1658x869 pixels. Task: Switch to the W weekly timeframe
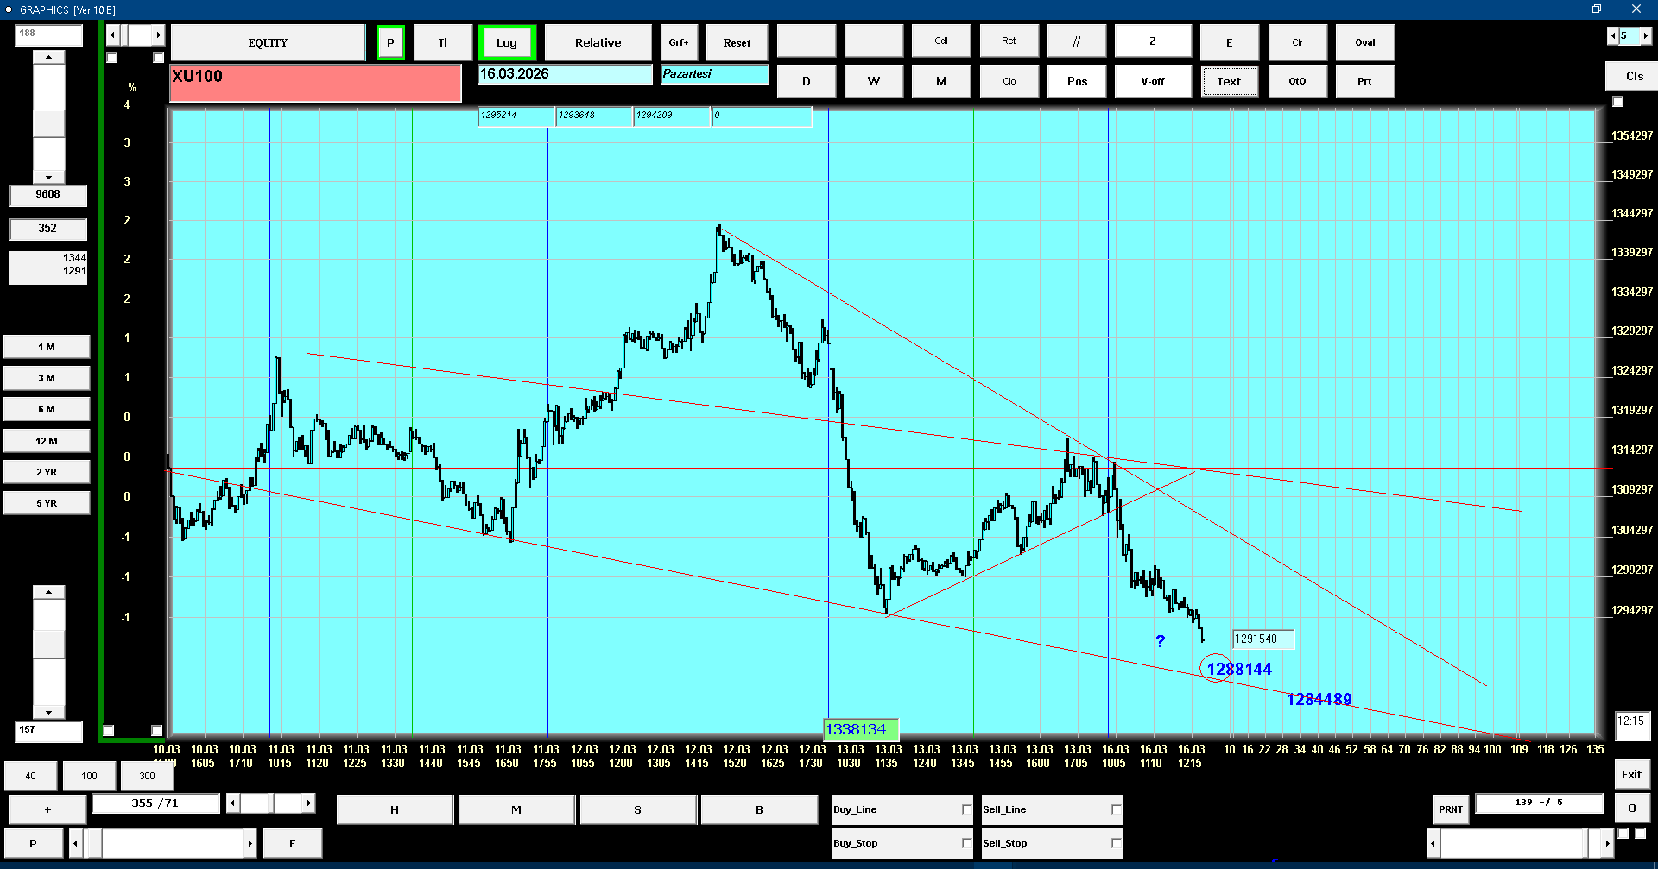(873, 81)
